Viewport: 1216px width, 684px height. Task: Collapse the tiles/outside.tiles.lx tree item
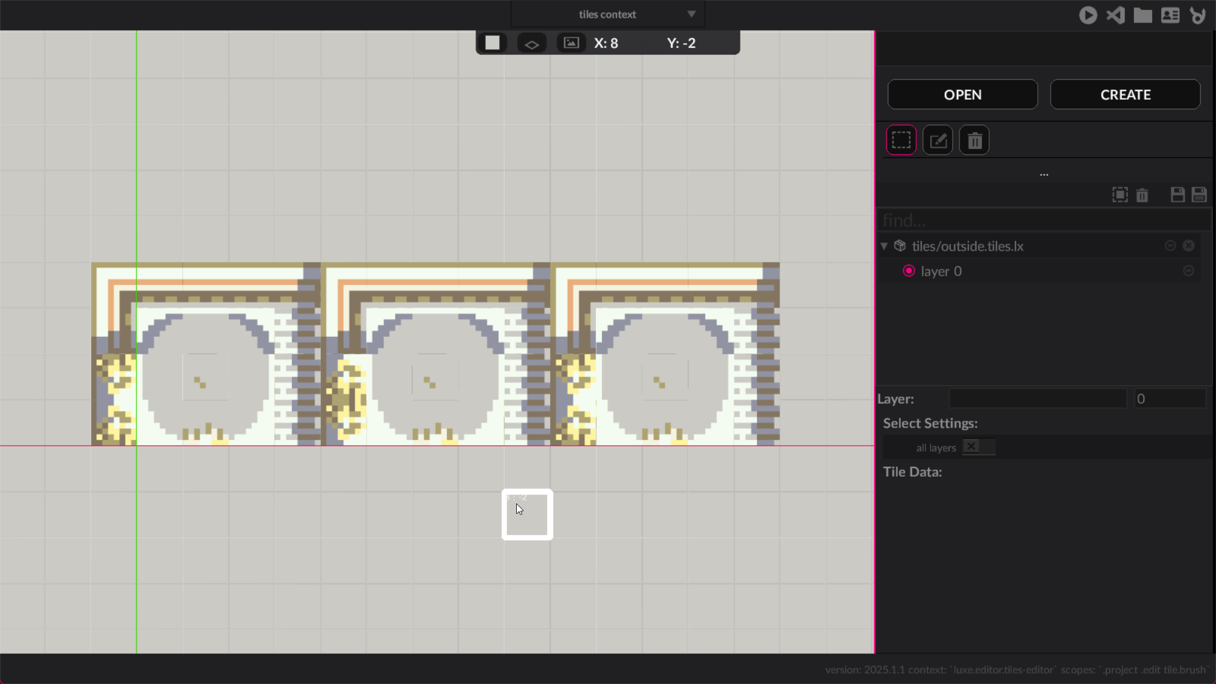coord(884,246)
